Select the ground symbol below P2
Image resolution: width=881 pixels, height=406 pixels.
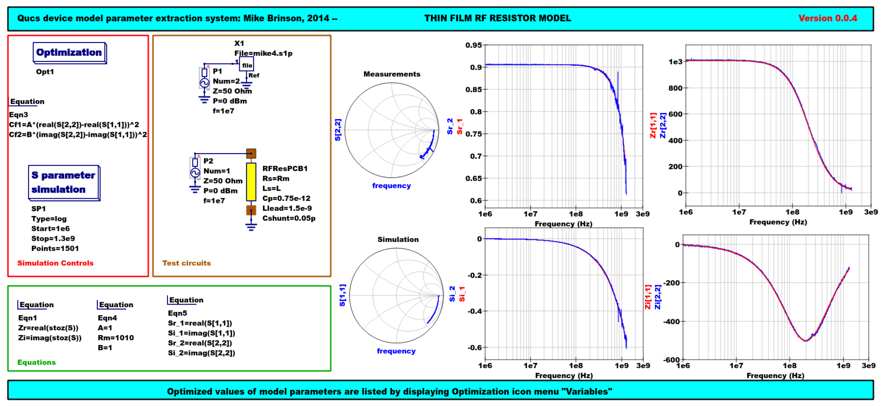[x=195, y=190]
